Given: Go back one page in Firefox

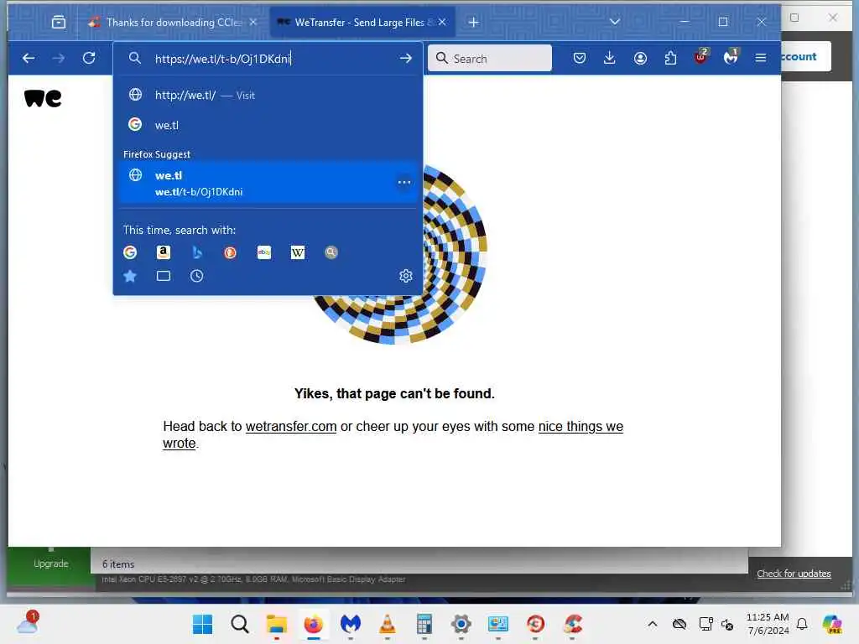Looking at the screenshot, I should [29, 58].
